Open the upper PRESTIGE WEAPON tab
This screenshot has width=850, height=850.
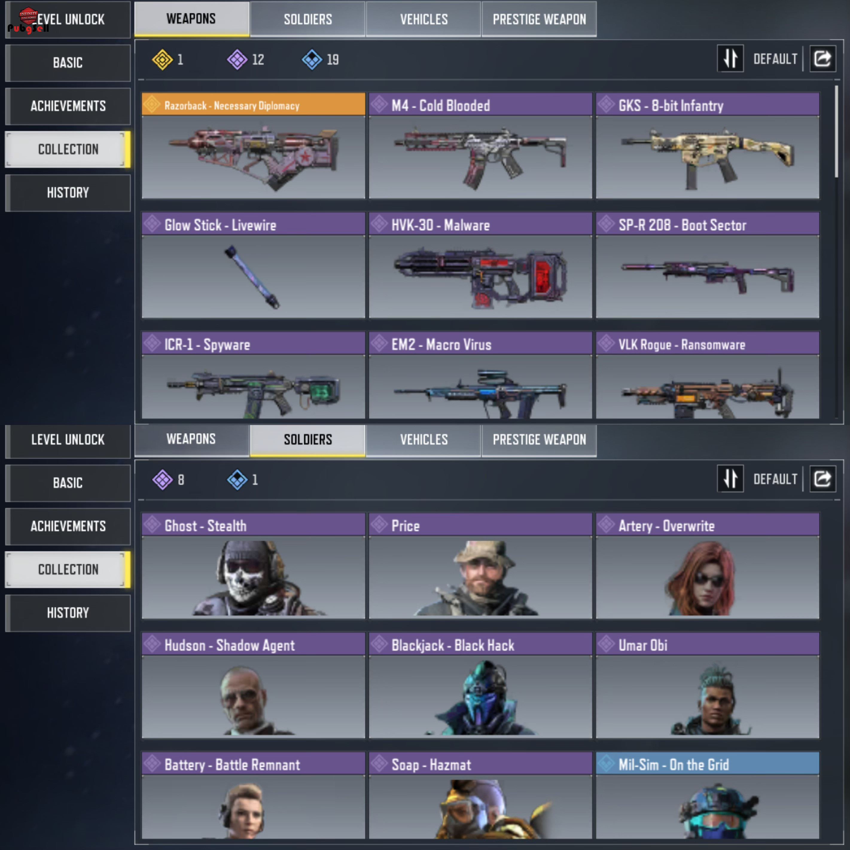[x=539, y=19]
